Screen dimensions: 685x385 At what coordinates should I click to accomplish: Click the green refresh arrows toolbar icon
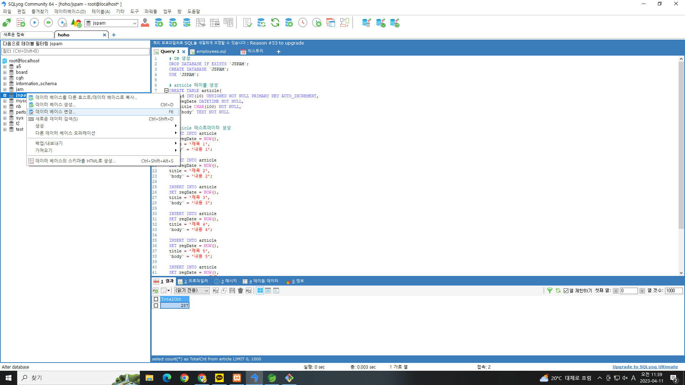click(275, 23)
